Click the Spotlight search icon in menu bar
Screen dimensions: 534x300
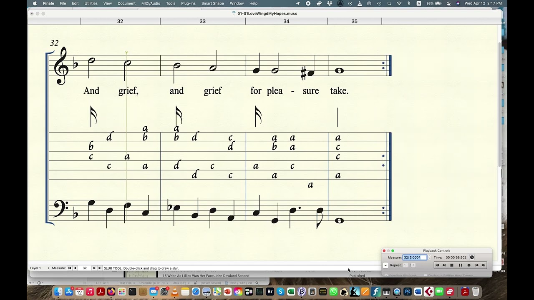coord(389,3)
